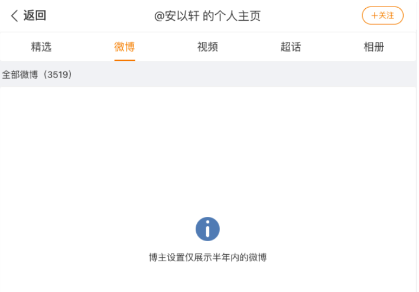Click the orange underline beneath 微博 tab
419x292 pixels.
(125, 60)
